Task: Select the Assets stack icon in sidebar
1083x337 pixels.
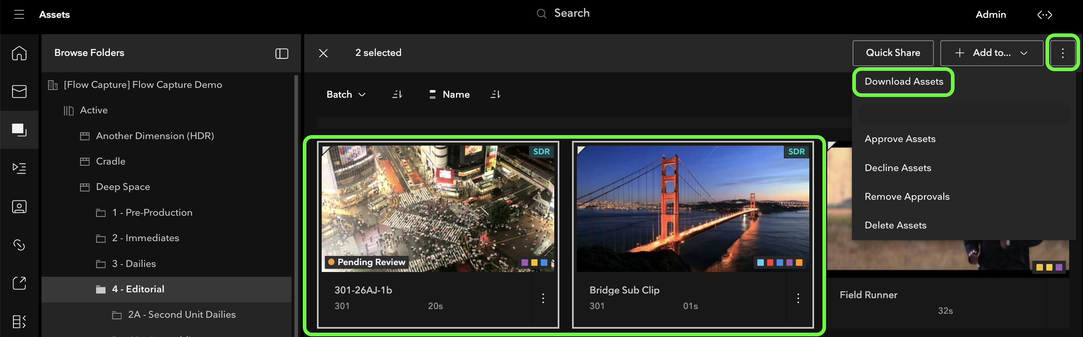Action: [19, 130]
